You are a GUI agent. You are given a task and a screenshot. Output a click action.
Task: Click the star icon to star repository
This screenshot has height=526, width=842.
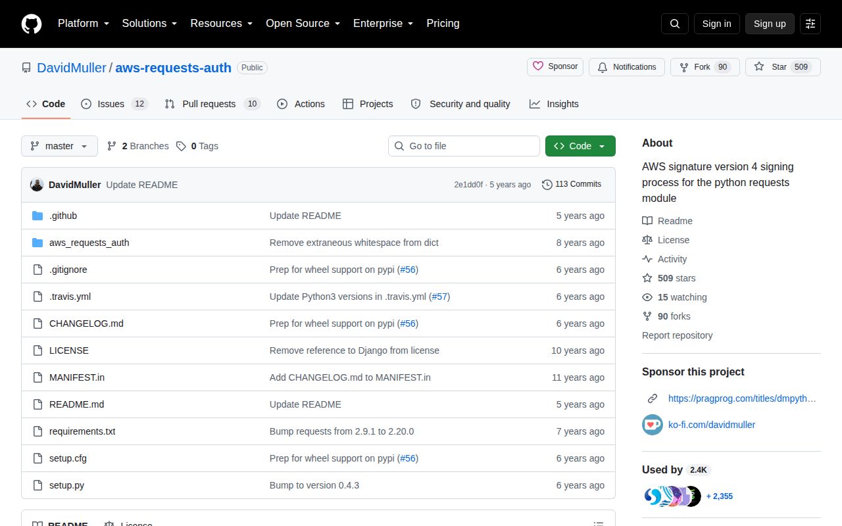pyautogui.click(x=759, y=67)
